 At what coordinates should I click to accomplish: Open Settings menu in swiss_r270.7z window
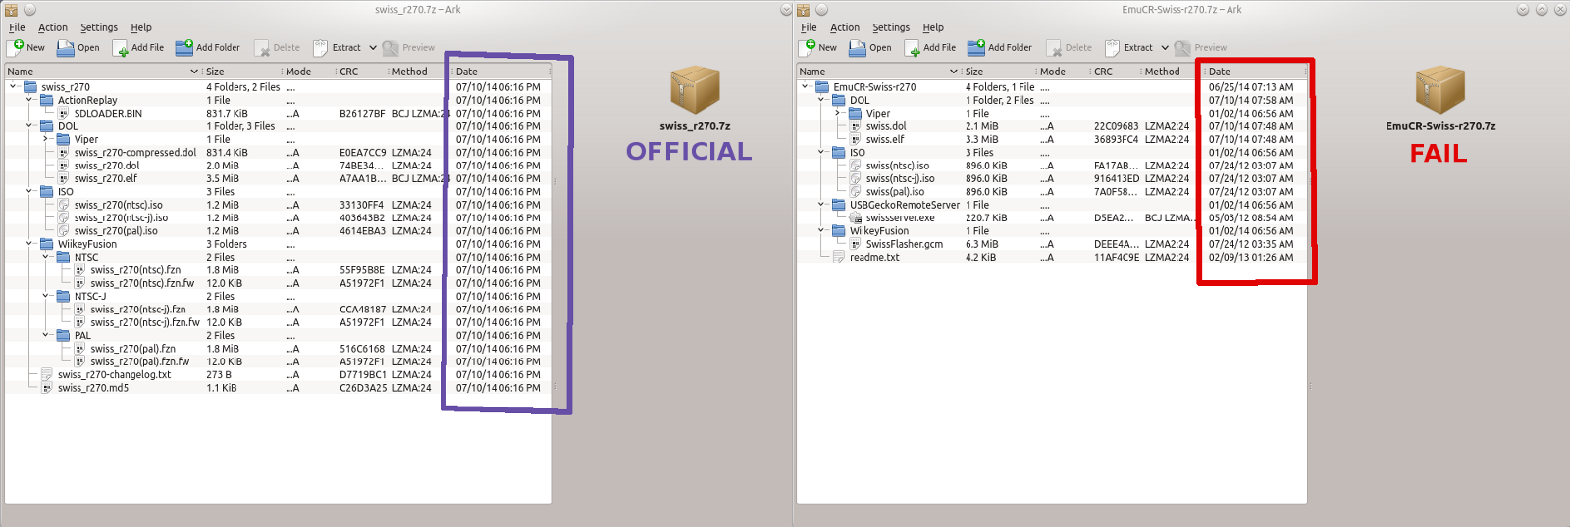click(x=98, y=27)
